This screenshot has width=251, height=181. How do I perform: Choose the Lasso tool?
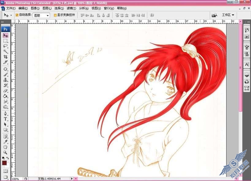[6, 46]
